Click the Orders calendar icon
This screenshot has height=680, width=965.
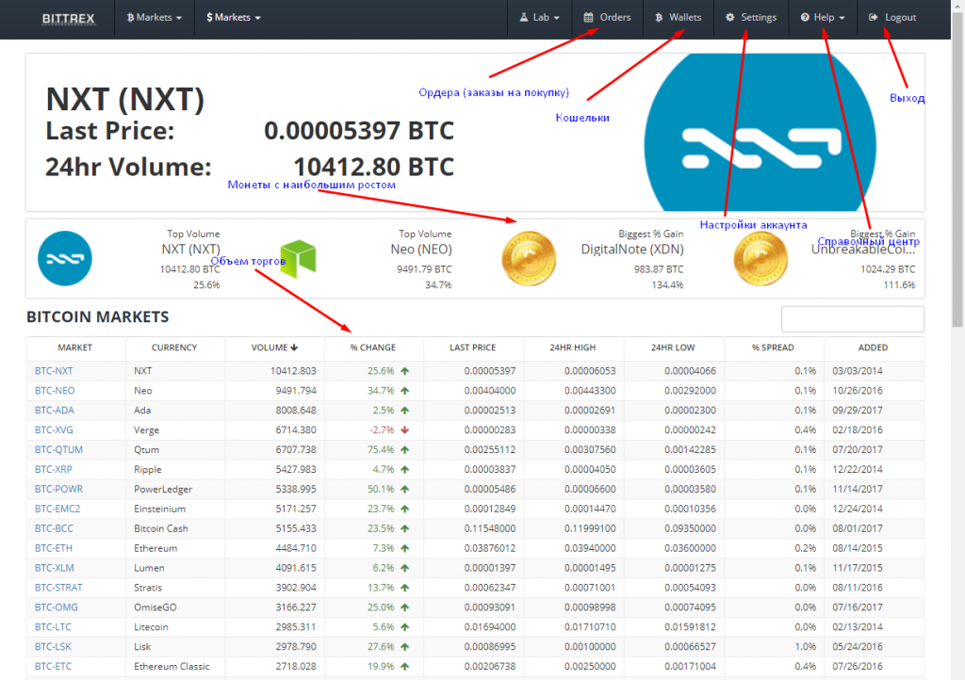coord(588,17)
